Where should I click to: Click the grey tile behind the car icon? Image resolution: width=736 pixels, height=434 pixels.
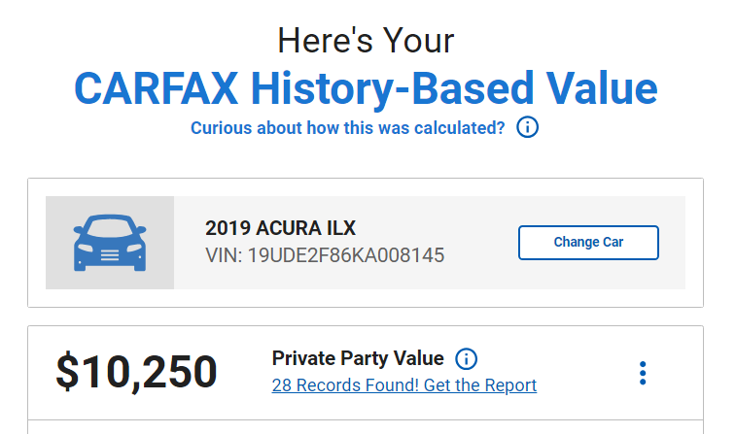tap(110, 243)
